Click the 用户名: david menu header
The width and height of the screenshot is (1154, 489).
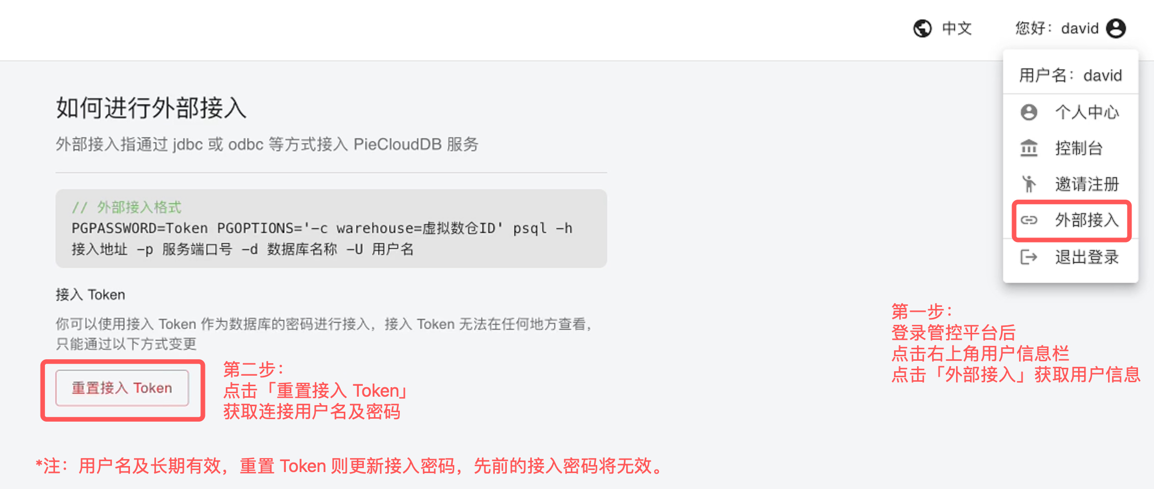[1071, 75]
